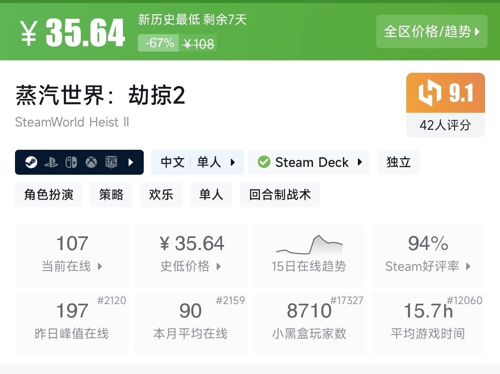
Task: Click the Epic Games platform icon
Action: [x=111, y=162]
